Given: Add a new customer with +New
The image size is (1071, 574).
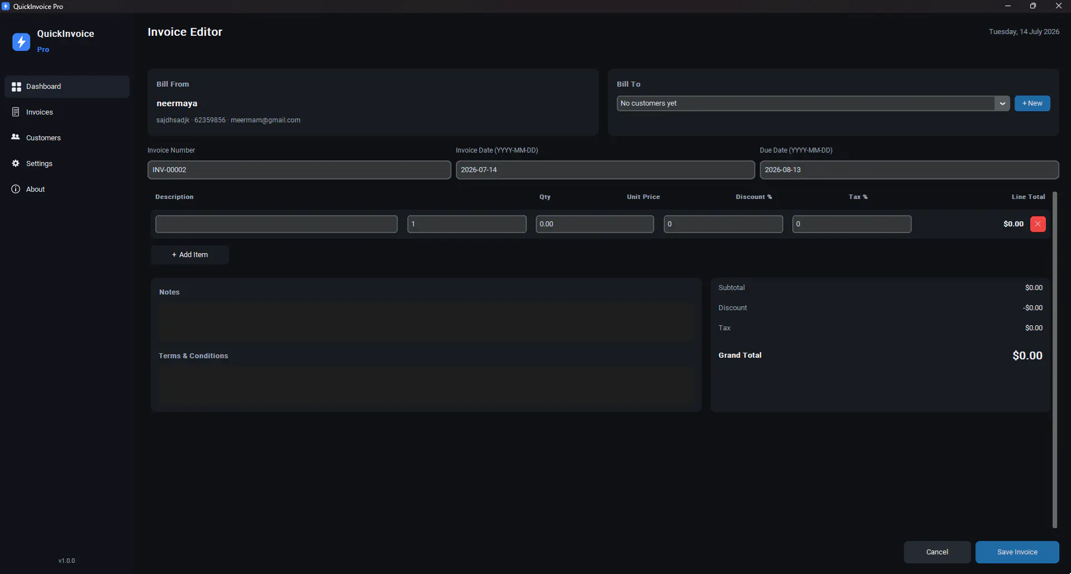Looking at the screenshot, I should coord(1032,103).
